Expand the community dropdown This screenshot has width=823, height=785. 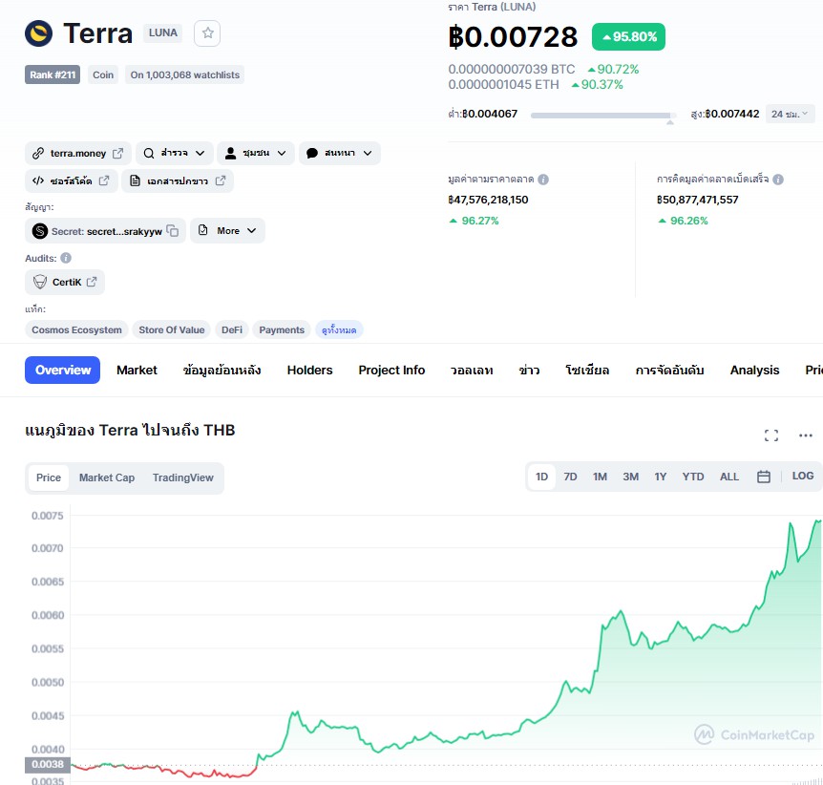coord(282,154)
